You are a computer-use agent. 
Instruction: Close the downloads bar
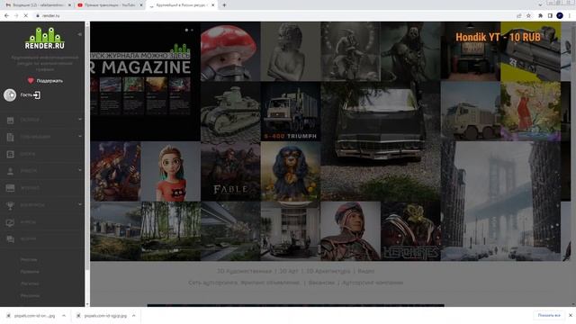571,315
